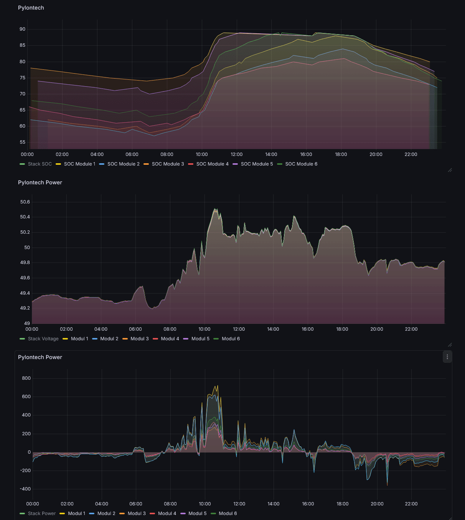Click the green Stack Power color swatch
Screen dimensions: 465x520
[22, 513]
